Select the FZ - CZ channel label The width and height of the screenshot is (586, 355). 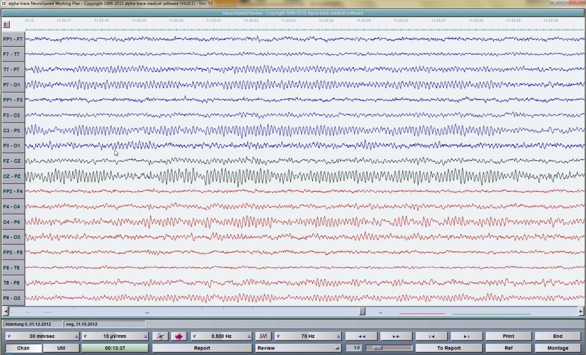tap(13, 161)
